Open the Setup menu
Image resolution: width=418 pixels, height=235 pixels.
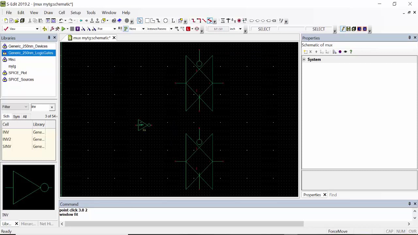click(x=75, y=12)
